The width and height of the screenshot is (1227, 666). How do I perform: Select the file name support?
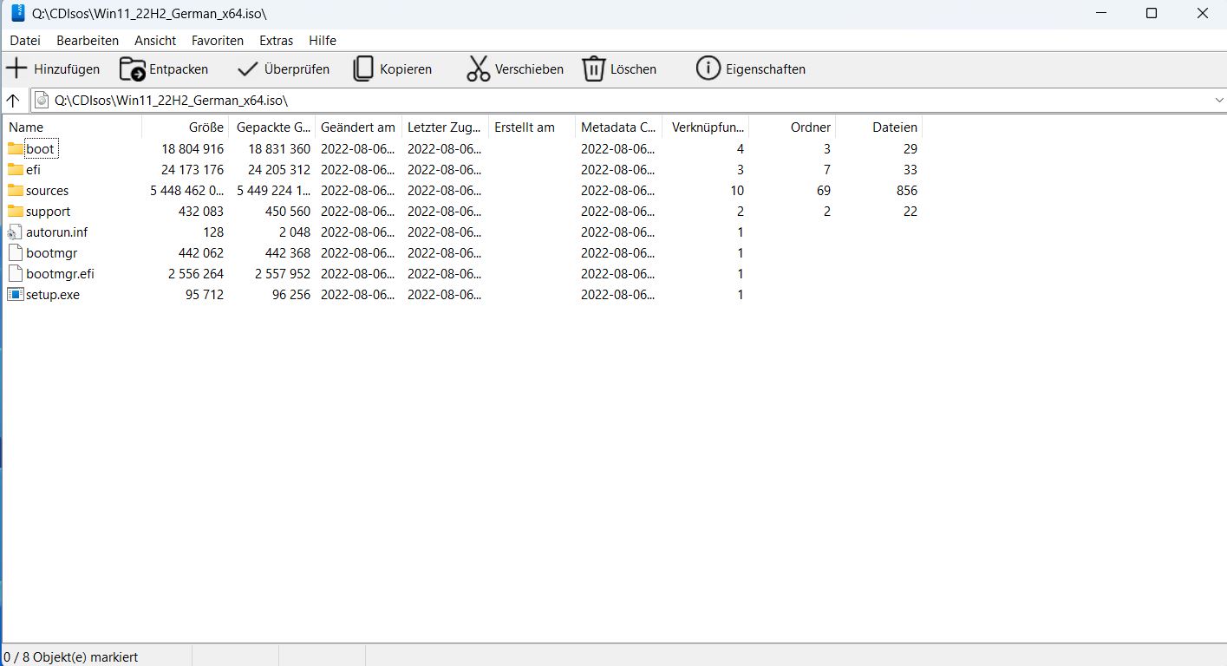pyautogui.click(x=49, y=211)
